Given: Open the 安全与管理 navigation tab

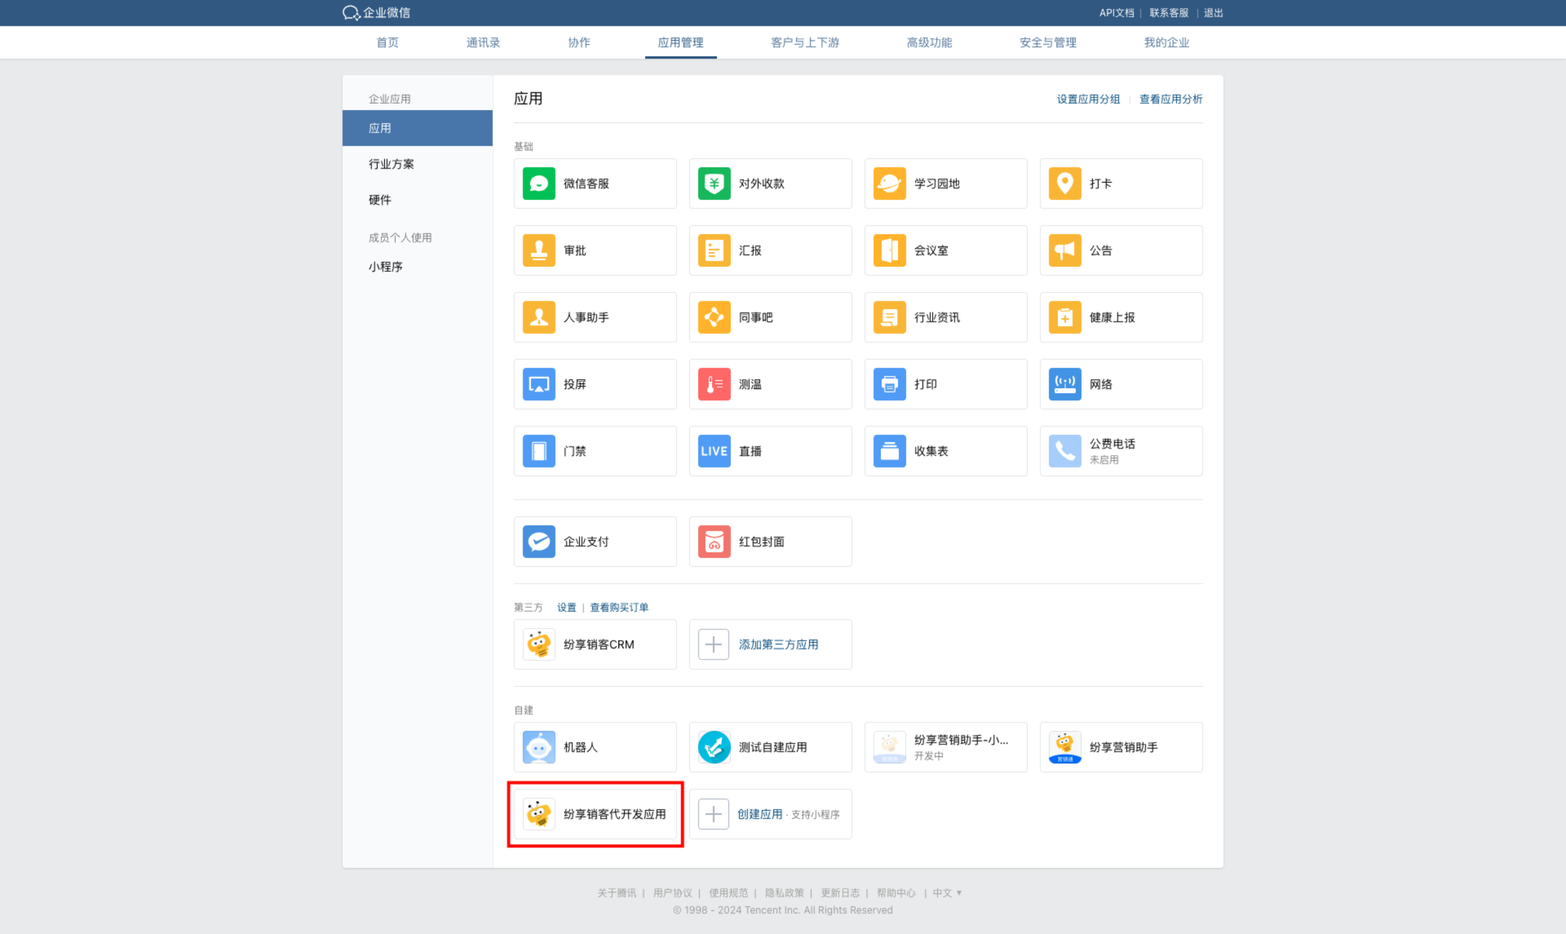Looking at the screenshot, I should (x=1048, y=42).
